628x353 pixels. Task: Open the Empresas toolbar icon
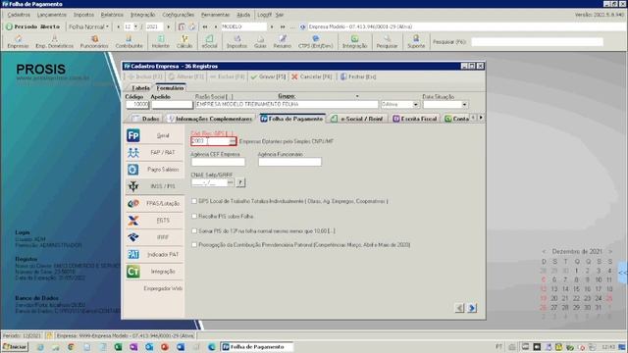[18, 41]
